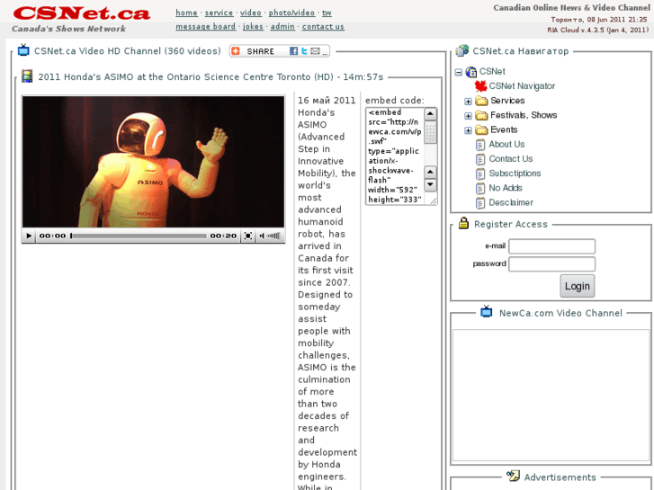The height and width of the screenshot is (490, 654).
Task: Select the CSNet root node icon
Action: 471,72
